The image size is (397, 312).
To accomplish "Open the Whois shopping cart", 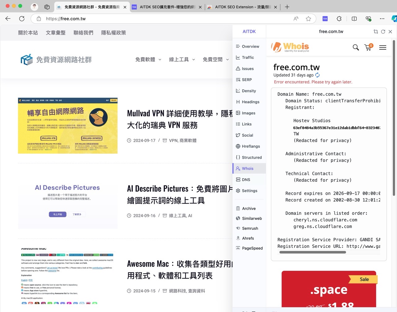I will pos(368,47).
